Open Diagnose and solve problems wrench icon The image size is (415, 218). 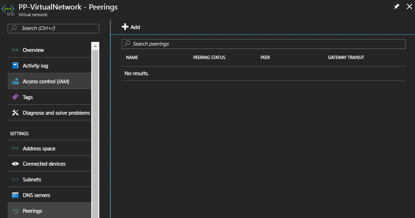pos(15,113)
